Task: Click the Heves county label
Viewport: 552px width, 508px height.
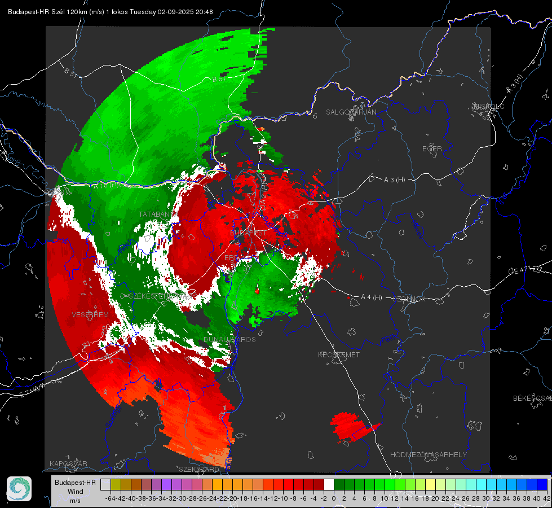Action: click(x=417, y=230)
